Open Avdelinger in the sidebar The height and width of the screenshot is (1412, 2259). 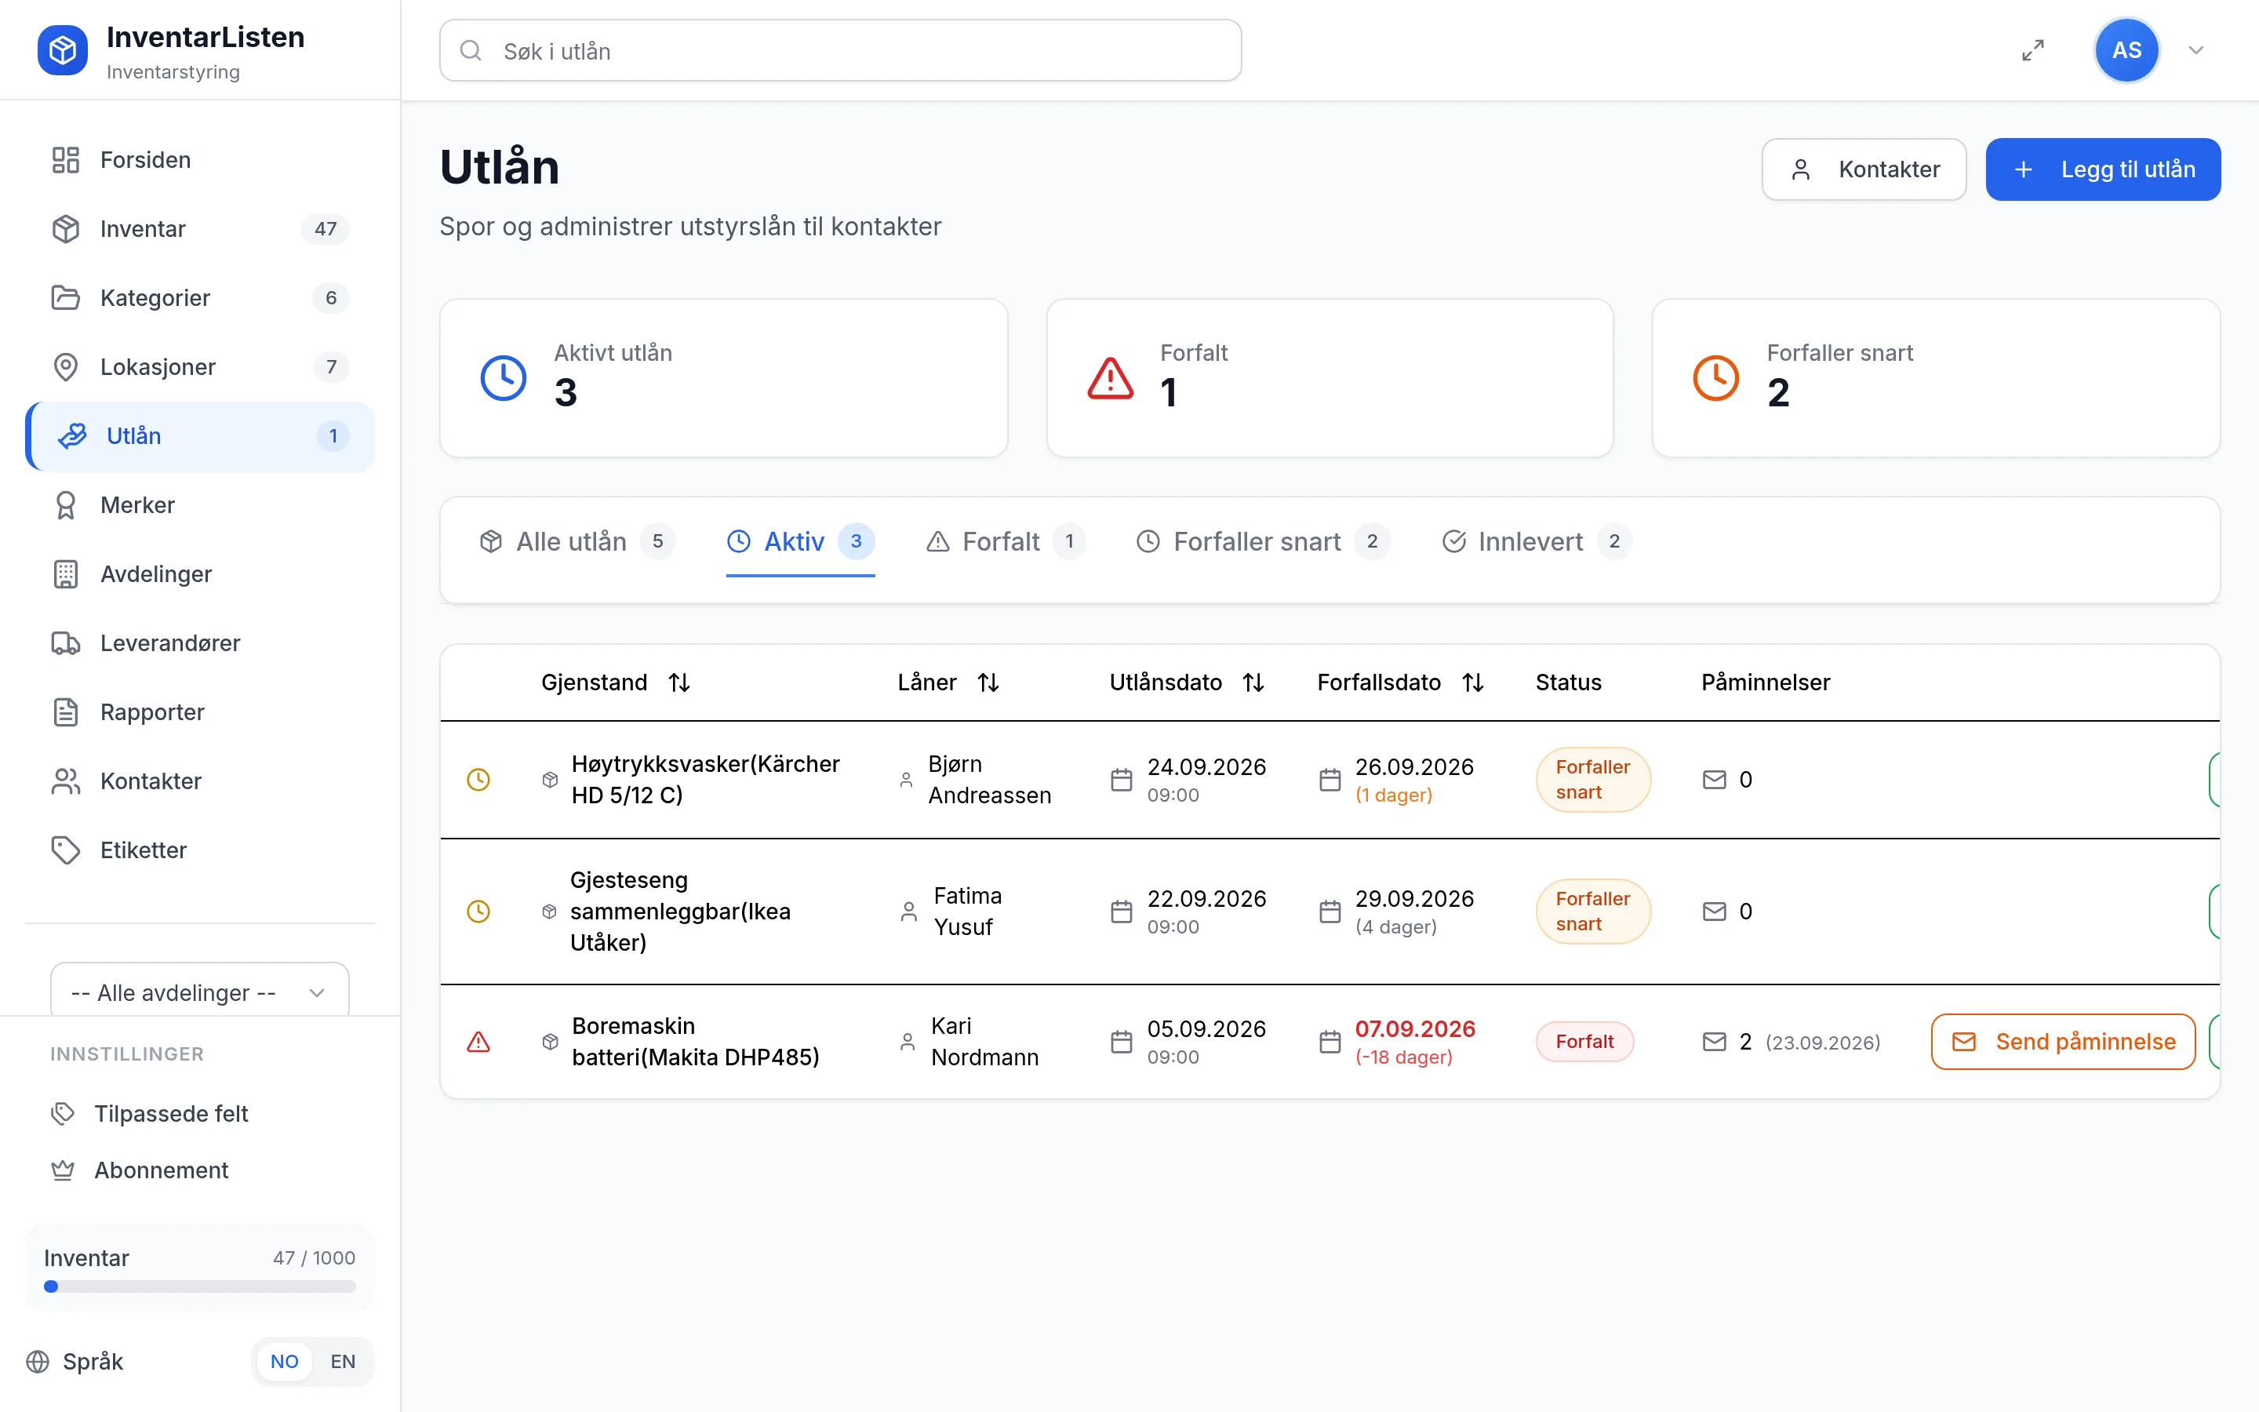tap(200, 574)
